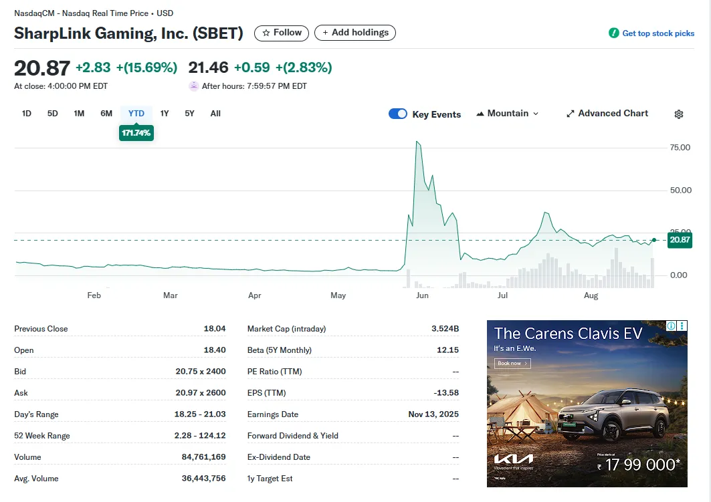Click the mountain chart type icon
The height and width of the screenshot is (502, 711).
(480, 114)
